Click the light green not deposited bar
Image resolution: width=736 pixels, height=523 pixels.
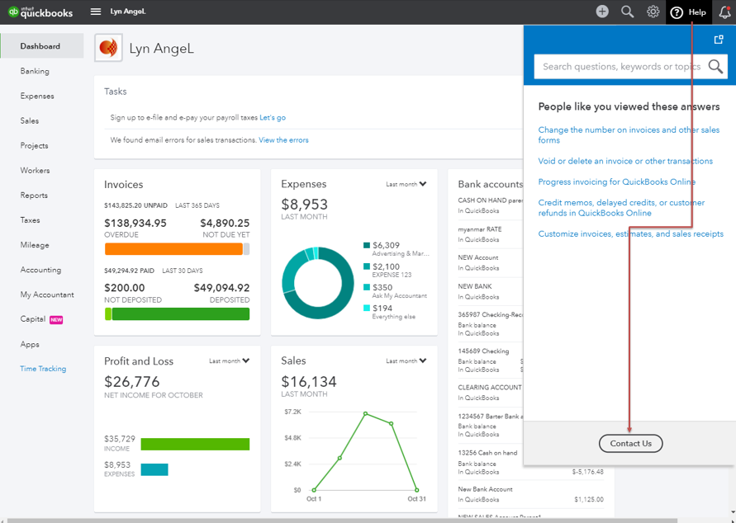108,314
